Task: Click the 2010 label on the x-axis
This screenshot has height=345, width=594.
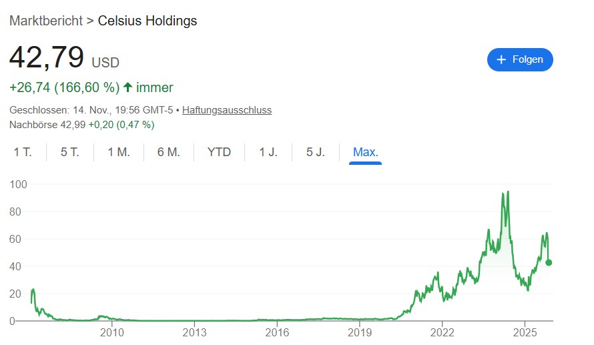Action: pyautogui.click(x=111, y=332)
